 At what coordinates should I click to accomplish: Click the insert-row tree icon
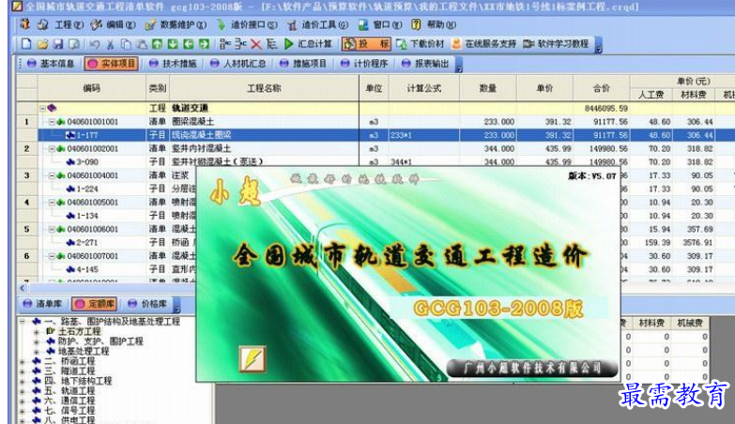(x=225, y=44)
